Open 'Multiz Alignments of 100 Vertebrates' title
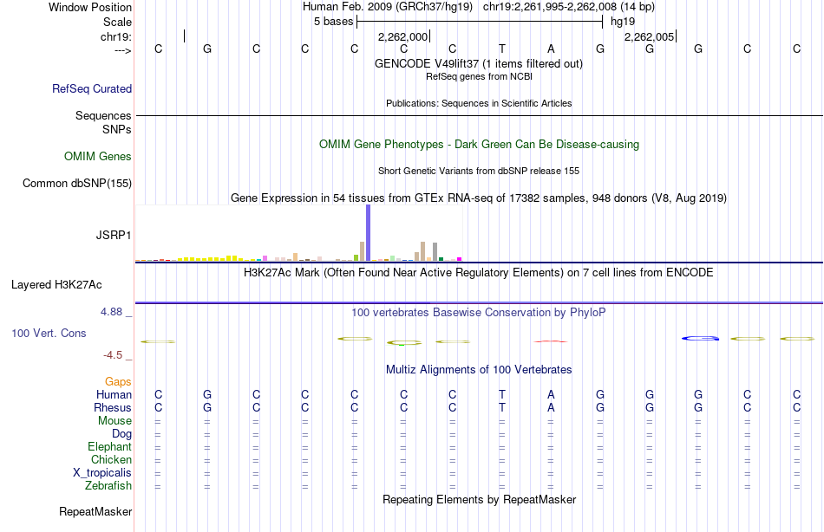 click(x=479, y=370)
